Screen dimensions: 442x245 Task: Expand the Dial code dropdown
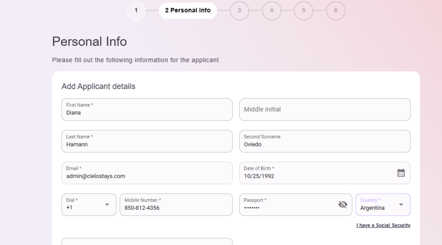[107, 204]
